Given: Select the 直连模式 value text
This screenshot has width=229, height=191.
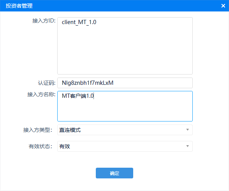Looking at the screenshot, I should tap(70, 130).
